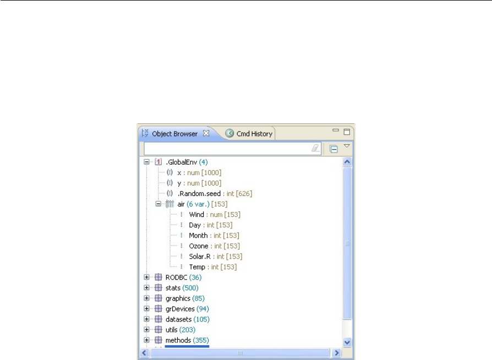This screenshot has height=360, width=492.
Task: Click the package icon beside methods
Action: (x=158, y=340)
